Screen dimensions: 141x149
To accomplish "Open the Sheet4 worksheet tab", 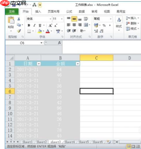I will click(x=70, y=142).
